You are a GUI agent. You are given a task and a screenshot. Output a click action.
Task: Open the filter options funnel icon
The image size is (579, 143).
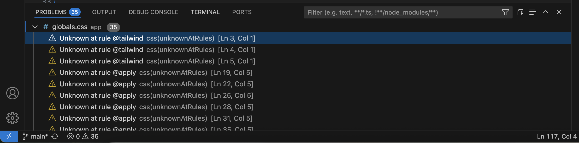point(505,12)
